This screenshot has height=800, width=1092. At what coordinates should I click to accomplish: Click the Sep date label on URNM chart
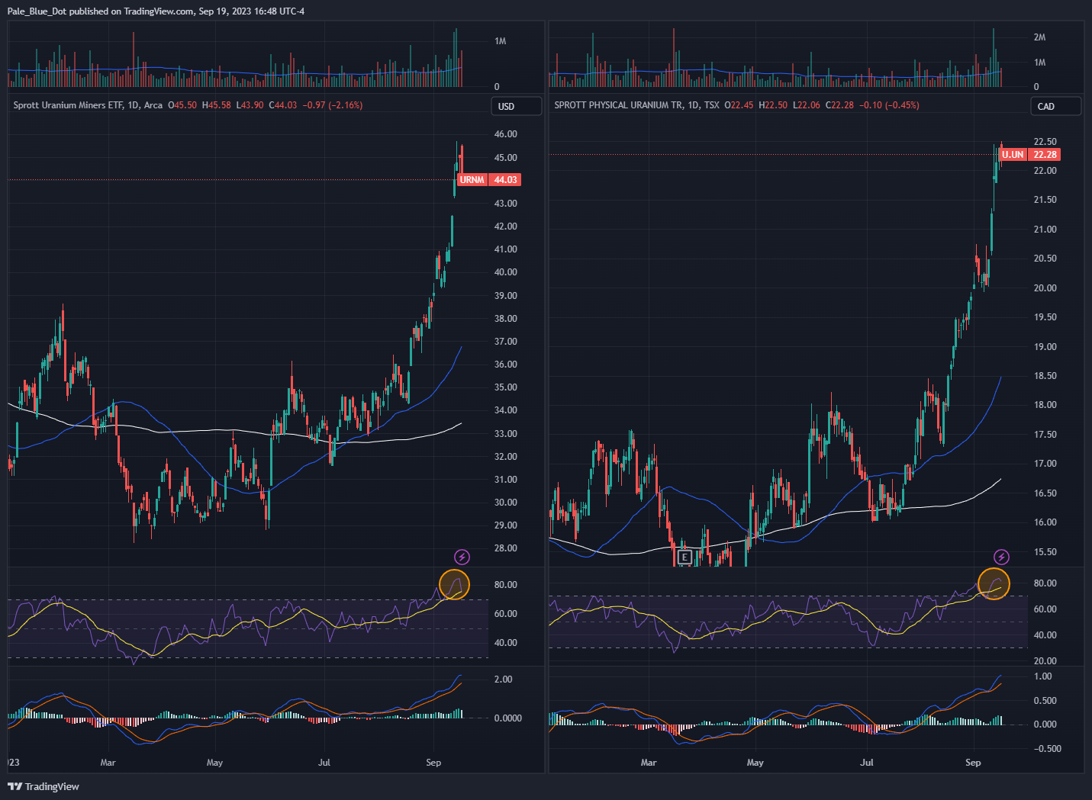pos(433,763)
